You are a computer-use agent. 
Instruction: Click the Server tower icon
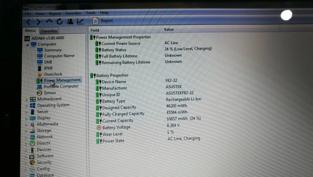click(32, 112)
